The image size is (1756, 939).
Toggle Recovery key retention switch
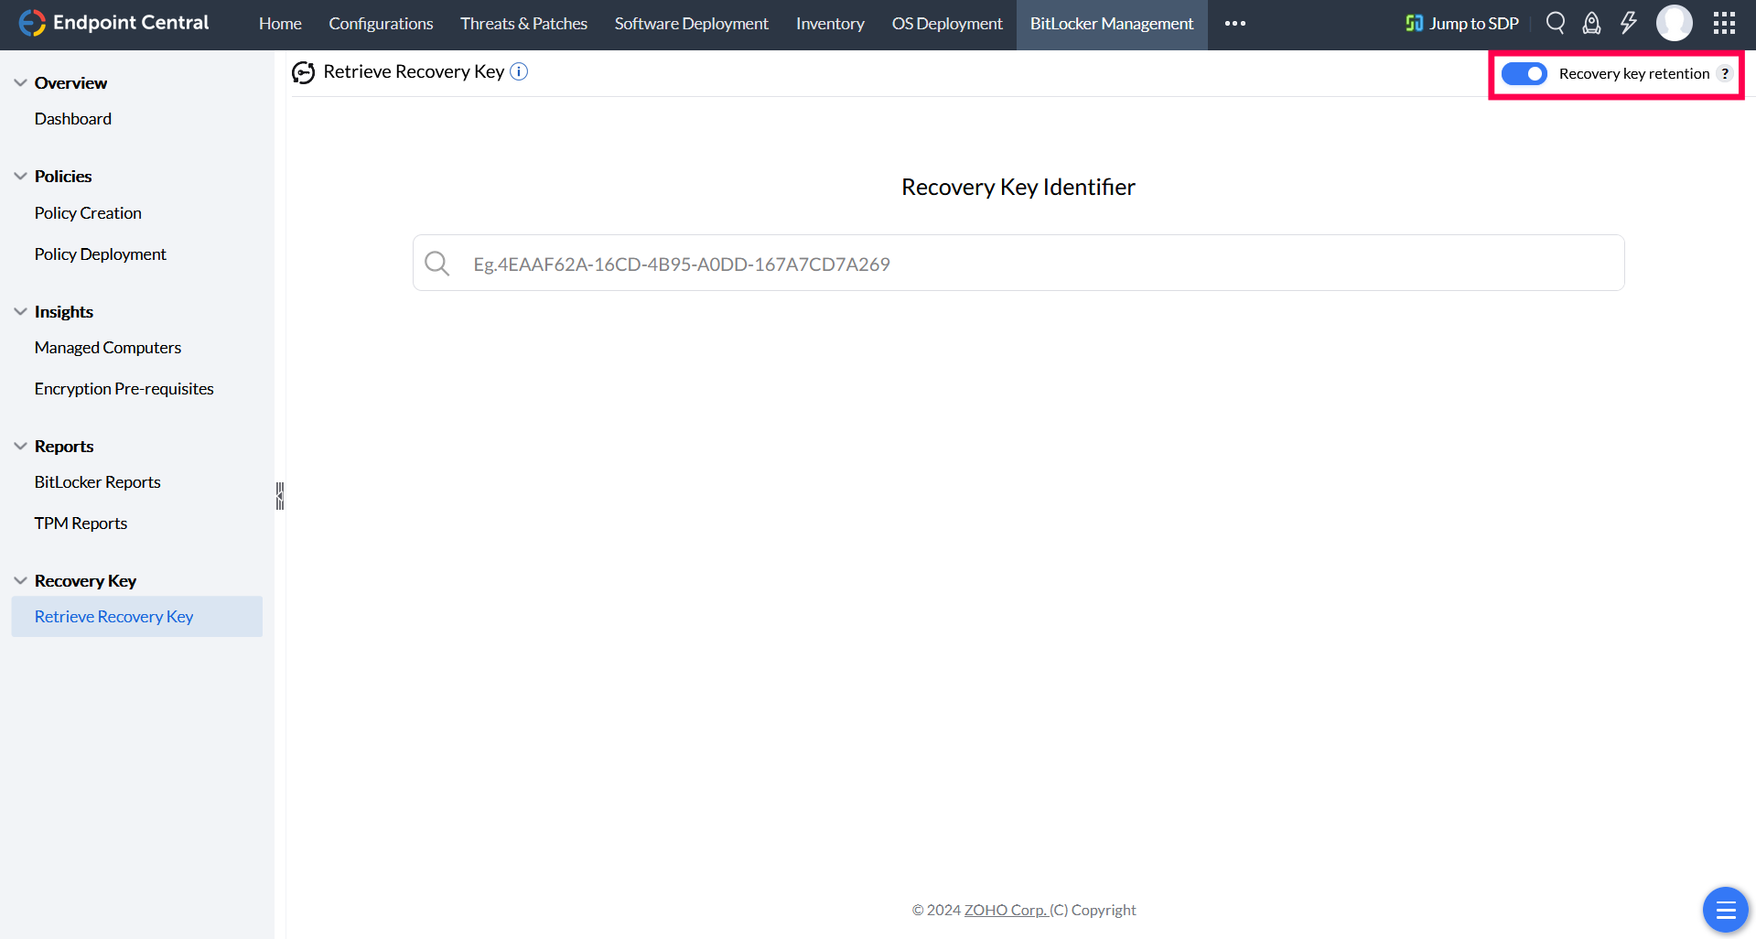coord(1524,73)
